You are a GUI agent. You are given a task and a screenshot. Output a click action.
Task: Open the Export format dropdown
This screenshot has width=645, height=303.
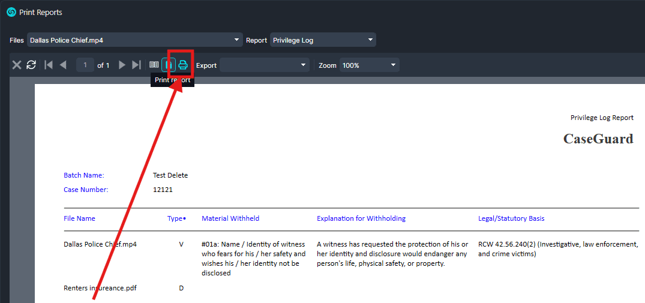tap(264, 65)
